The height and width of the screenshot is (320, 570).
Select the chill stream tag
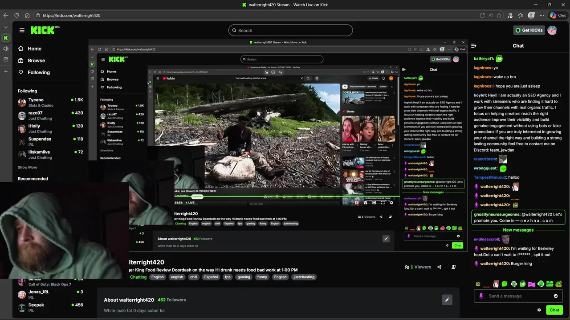[193, 277]
